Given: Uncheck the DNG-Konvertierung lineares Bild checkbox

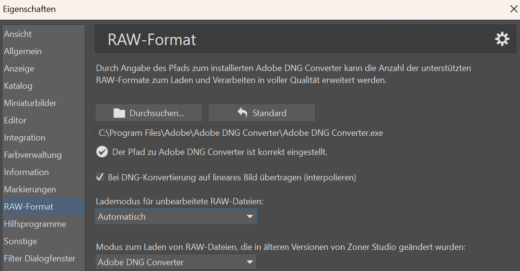Looking at the screenshot, I should coord(100,177).
